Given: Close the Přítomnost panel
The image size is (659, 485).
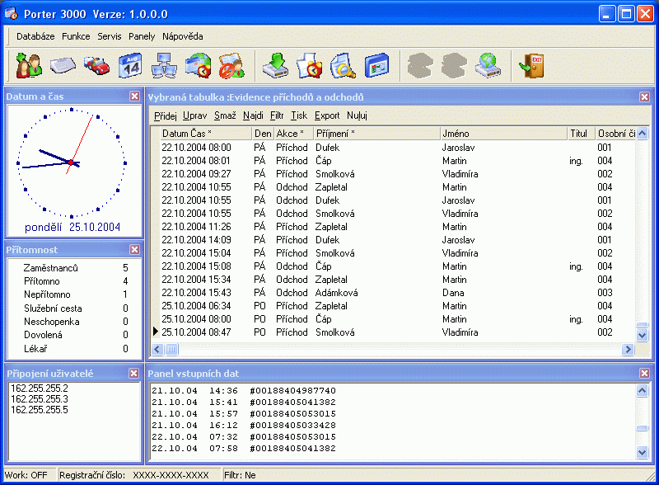Looking at the screenshot, I should [x=134, y=250].
